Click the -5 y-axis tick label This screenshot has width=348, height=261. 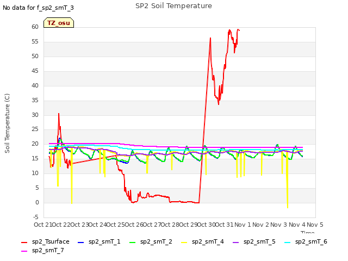click(36, 217)
